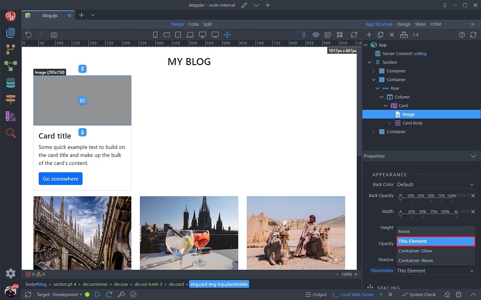Collapse the Column tree item chevron
The image size is (481, 300).
382,97
